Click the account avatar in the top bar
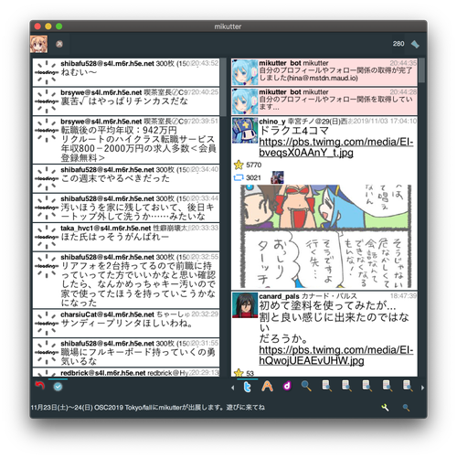Image resolution: width=457 pixels, height=458 pixels. pyautogui.click(x=38, y=44)
